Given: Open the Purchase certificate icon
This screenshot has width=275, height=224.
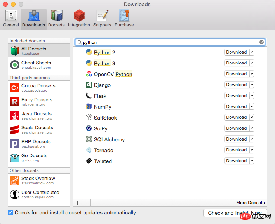Looking at the screenshot, I should point(124,16).
